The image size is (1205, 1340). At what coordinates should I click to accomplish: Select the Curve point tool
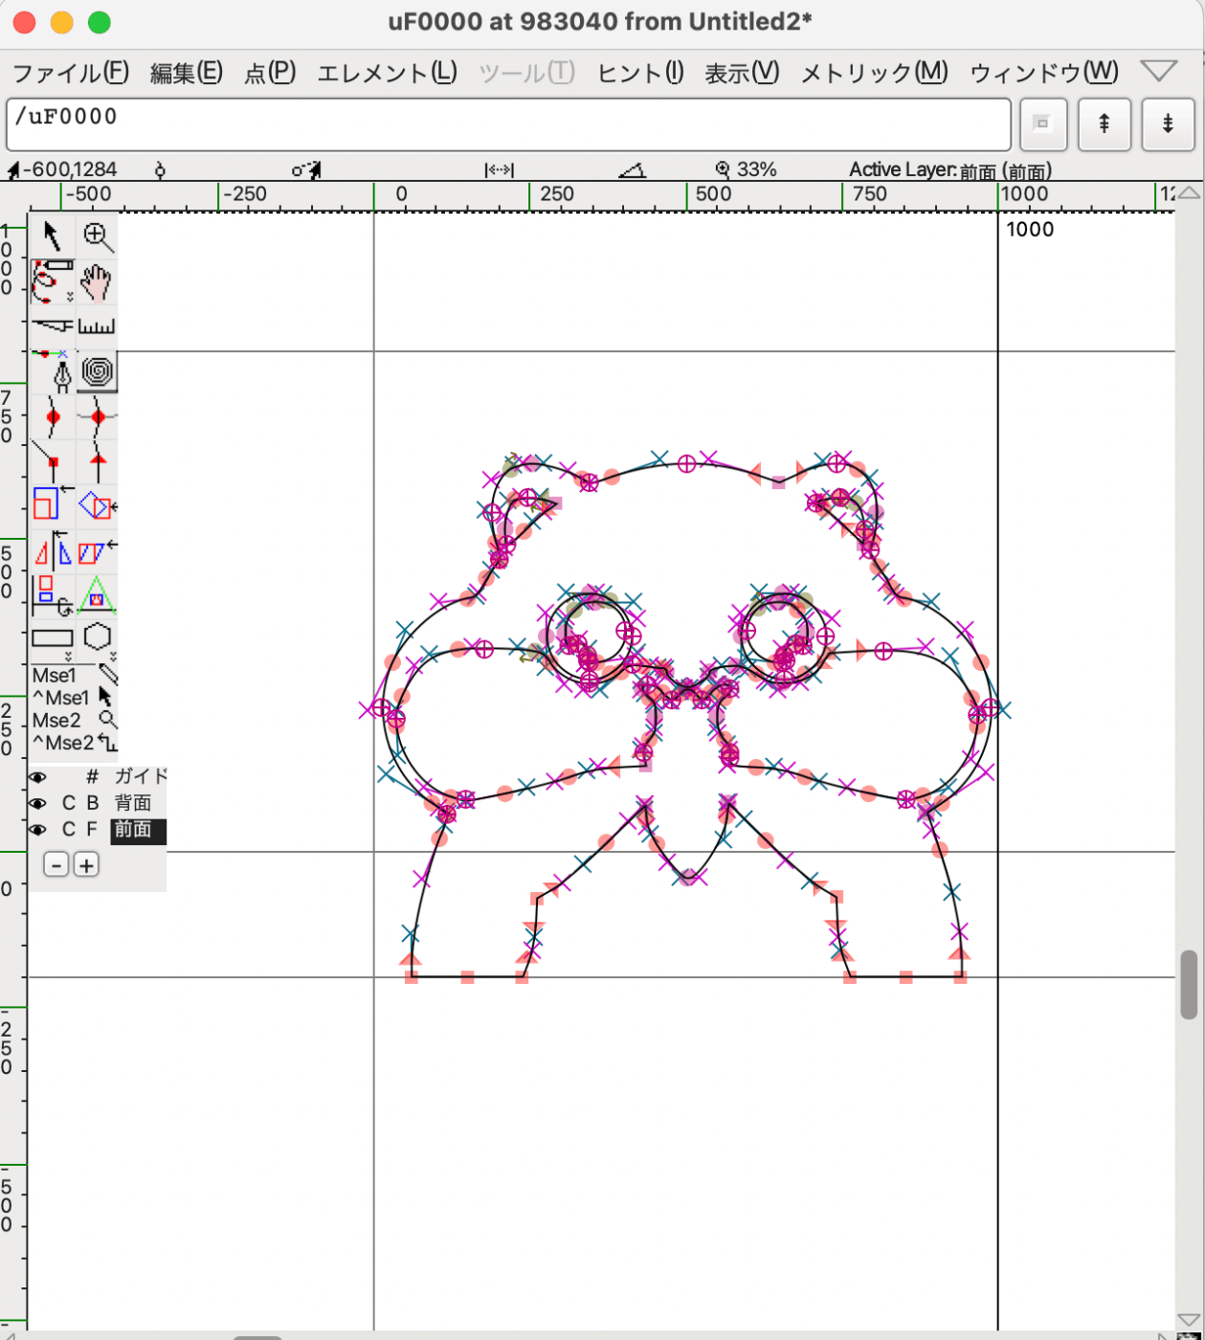point(52,416)
